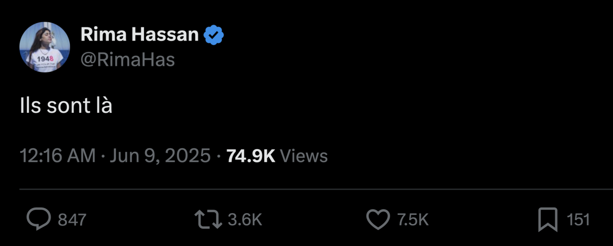Open the Views label analytics
613x246 pixels.
coord(304,156)
